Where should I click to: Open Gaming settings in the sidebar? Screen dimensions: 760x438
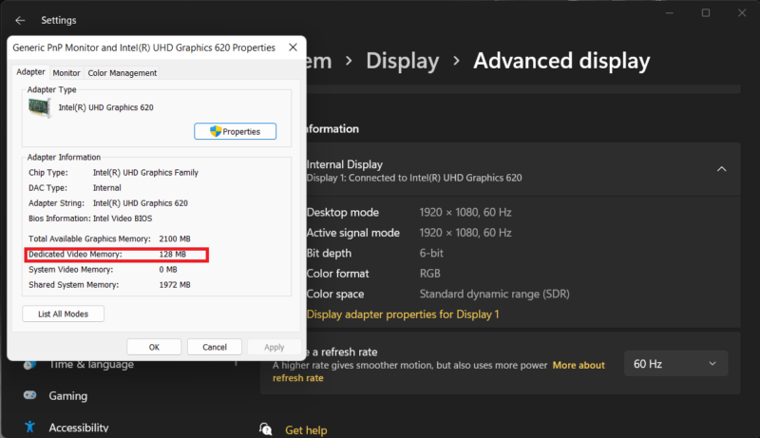point(67,396)
